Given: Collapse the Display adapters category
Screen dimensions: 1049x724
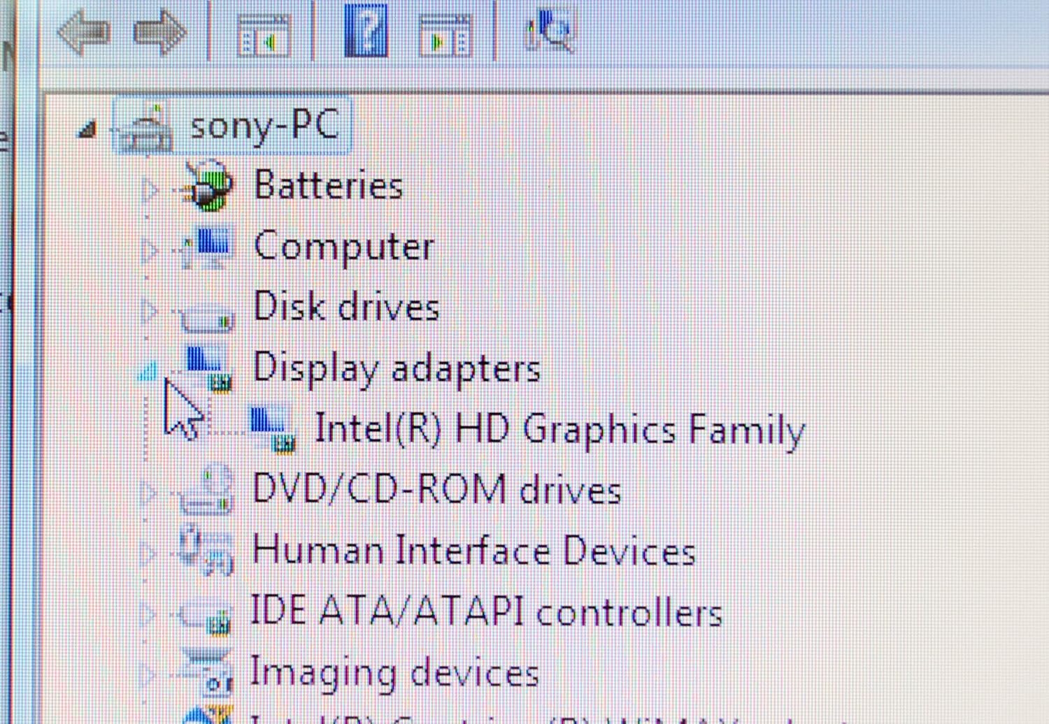Looking at the screenshot, I should [148, 372].
